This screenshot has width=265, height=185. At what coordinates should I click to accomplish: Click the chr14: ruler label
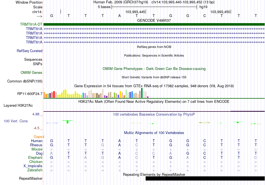37,12
